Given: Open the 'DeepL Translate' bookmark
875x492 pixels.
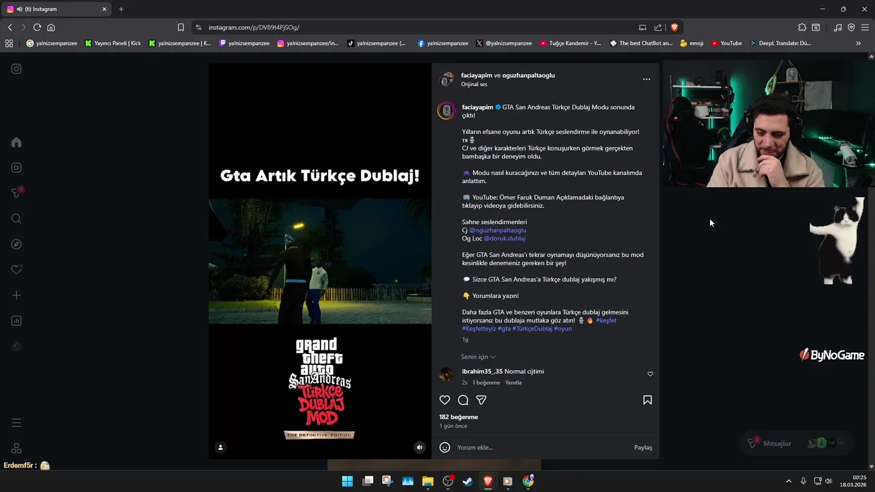Looking at the screenshot, I should pyautogui.click(x=780, y=43).
